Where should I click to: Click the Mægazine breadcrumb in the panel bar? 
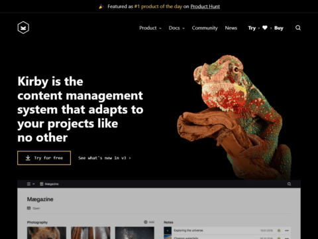tap(49, 184)
